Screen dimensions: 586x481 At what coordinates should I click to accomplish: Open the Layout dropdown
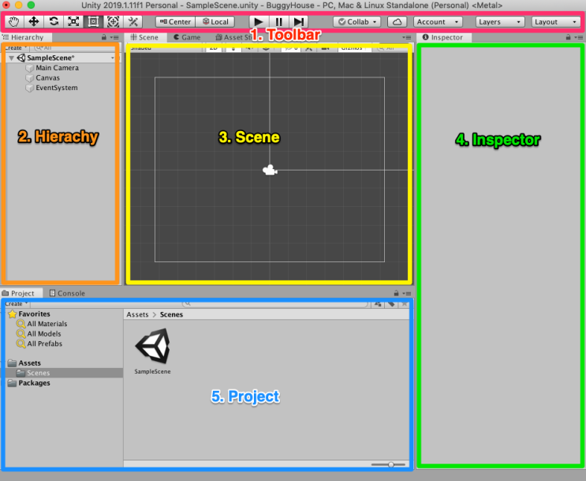556,22
